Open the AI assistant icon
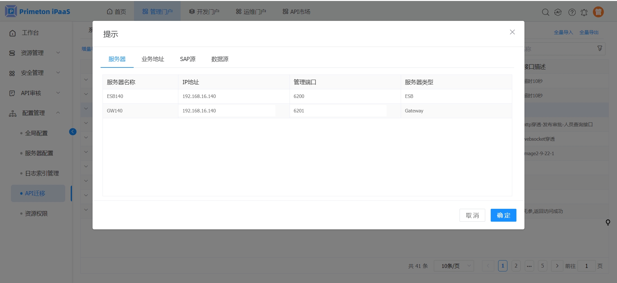The image size is (617, 283). (x=558, y=12)
